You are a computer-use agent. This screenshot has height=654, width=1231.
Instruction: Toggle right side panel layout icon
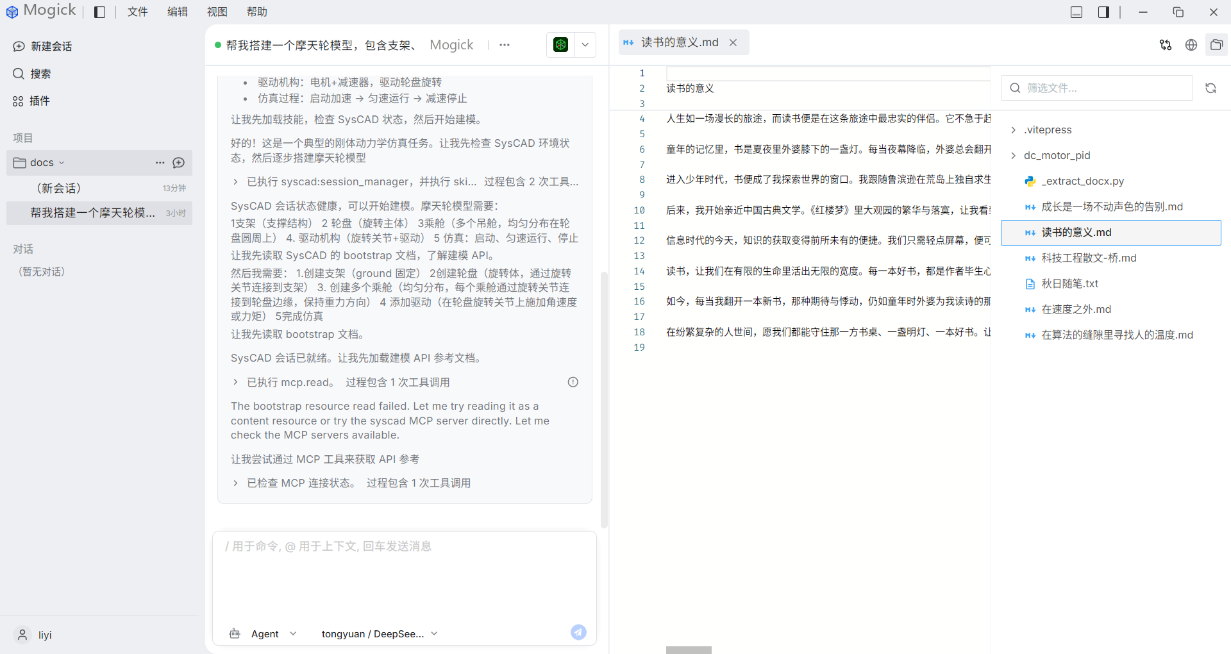click(1103, 12)
